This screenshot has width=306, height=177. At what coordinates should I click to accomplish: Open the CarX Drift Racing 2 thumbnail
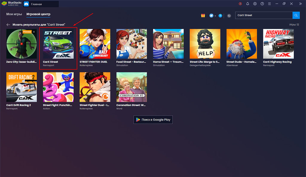pos(22,87)
